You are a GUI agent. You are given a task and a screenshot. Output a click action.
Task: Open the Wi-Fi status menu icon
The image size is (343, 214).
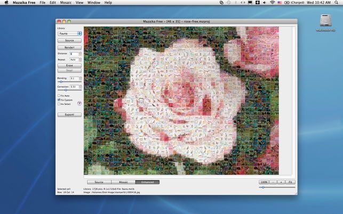coord(272,3)
